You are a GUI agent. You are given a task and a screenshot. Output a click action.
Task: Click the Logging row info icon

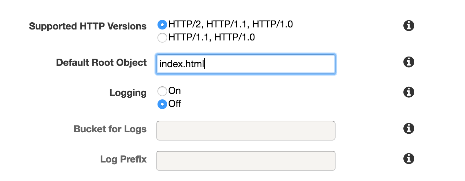pyautogui.click(x=409, y=92)
